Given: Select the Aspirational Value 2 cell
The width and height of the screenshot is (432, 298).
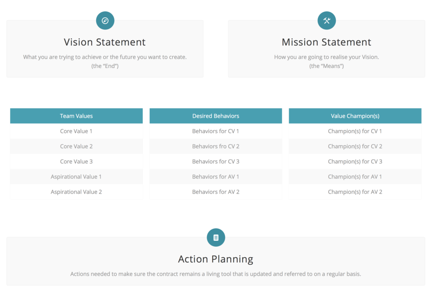Looking at the screenshot, I should click(x=76, y=192).
